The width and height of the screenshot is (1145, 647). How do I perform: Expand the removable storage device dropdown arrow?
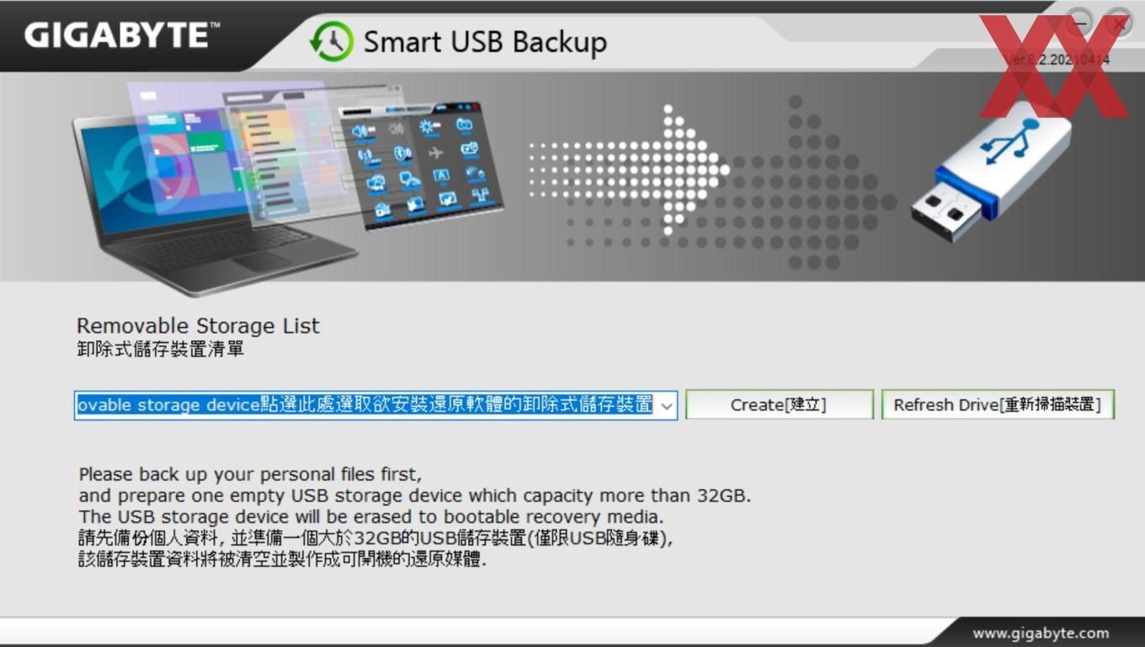[666, 405]
